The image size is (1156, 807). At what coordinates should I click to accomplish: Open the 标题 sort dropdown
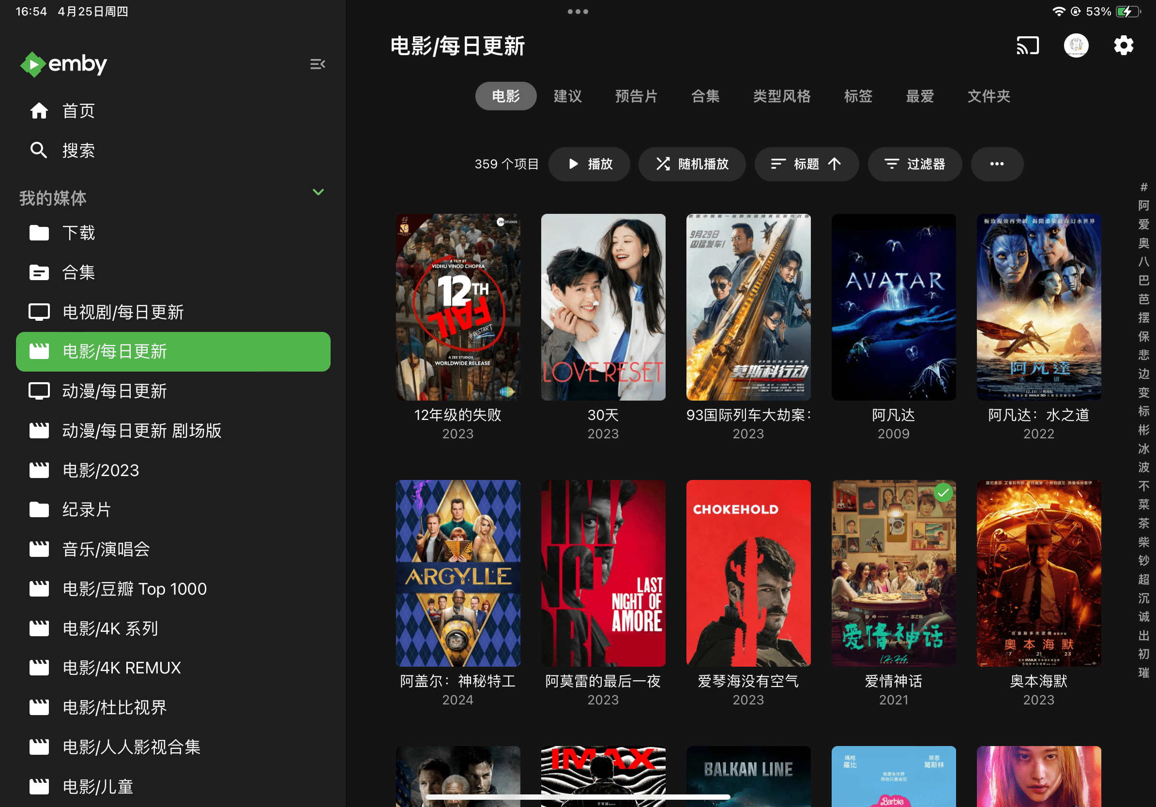(806, 164)
